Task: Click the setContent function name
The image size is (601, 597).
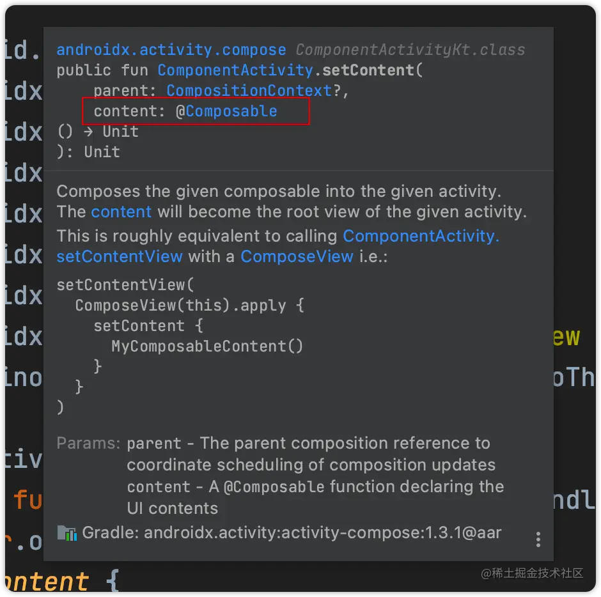Action: pos(368,70)
